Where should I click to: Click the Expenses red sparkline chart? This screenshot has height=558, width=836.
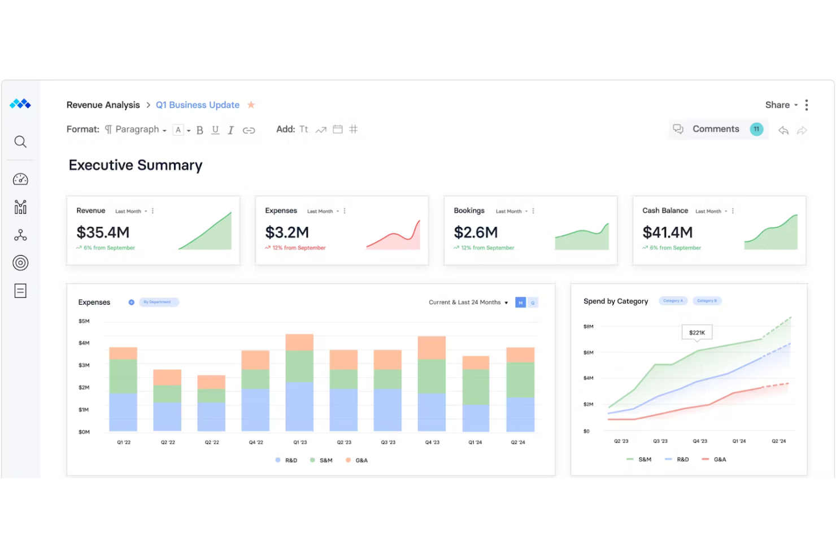pyautogui.click(x=393, y=235)
